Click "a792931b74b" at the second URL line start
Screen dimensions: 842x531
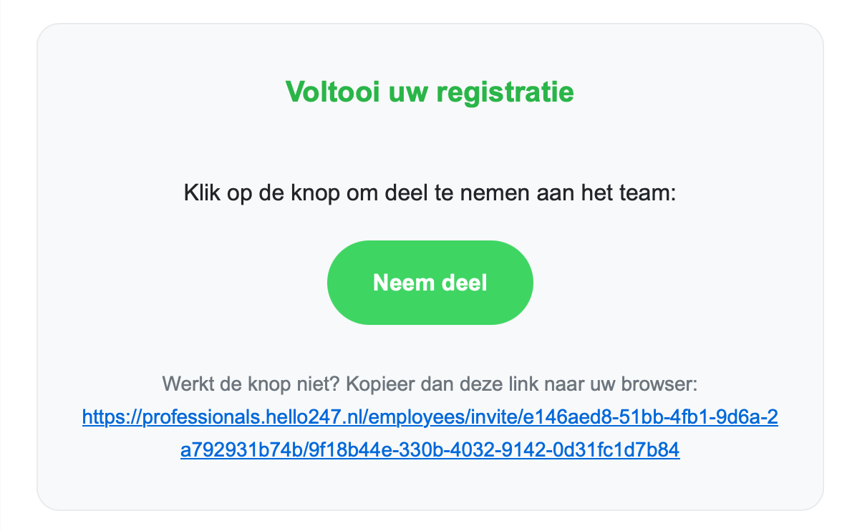(229, 450)
